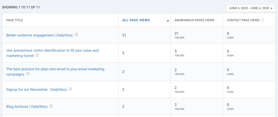Select the 5 anonymous page views cell
Screen dimensions: 278x117
(197, 53)
